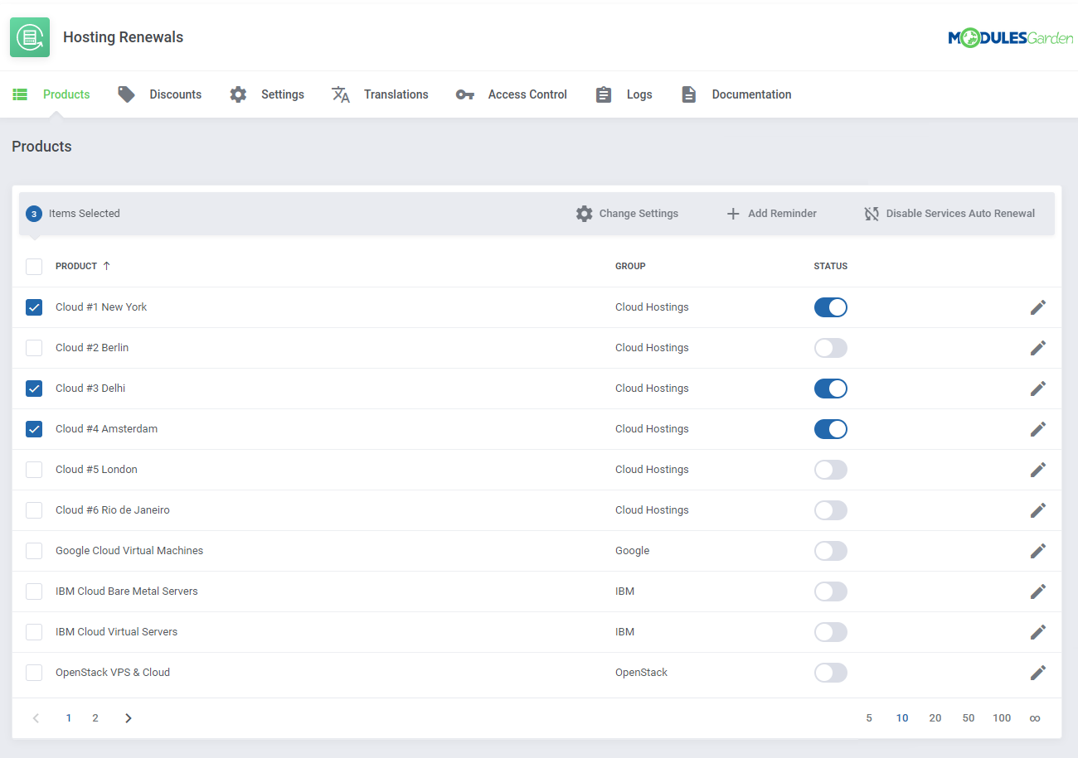Open the Discounts tab
Screen dimensions: 1078x758
[x=159, y=94]
